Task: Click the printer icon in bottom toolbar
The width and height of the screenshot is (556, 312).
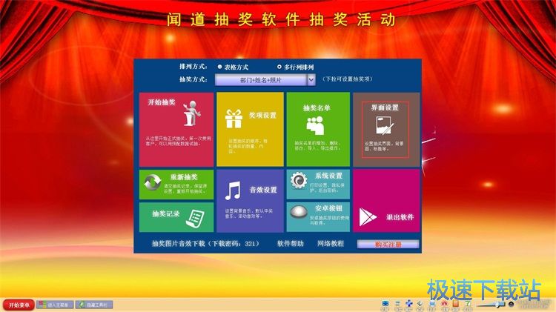Action: pyautogui.click(x=432, y=304)
